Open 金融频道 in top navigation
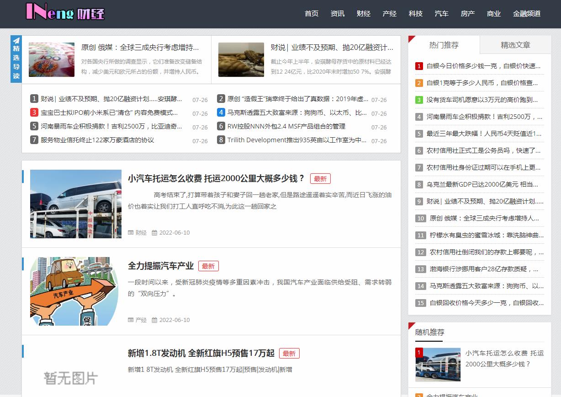Screen dimensions: 561x397 click(527, 14)
